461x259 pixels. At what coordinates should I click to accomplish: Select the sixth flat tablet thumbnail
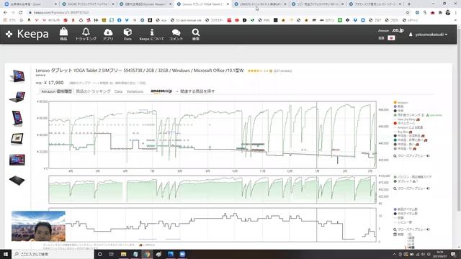17,181
